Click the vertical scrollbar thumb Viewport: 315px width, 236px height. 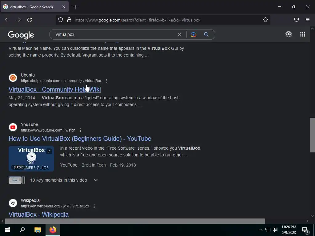click(312, 135)
